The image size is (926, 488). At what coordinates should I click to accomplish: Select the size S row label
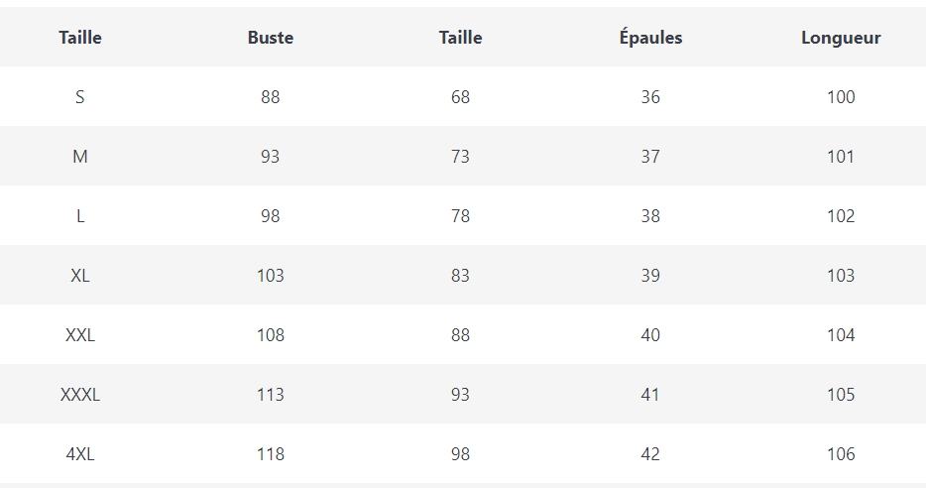click(x=80, y=97)
